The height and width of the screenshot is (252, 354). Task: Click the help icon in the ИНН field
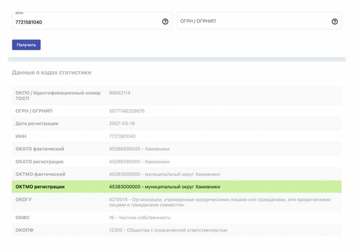tap(165, 22)
